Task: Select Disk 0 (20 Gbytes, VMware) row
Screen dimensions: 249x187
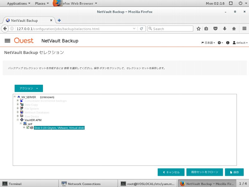Action: tap(59, 128)
